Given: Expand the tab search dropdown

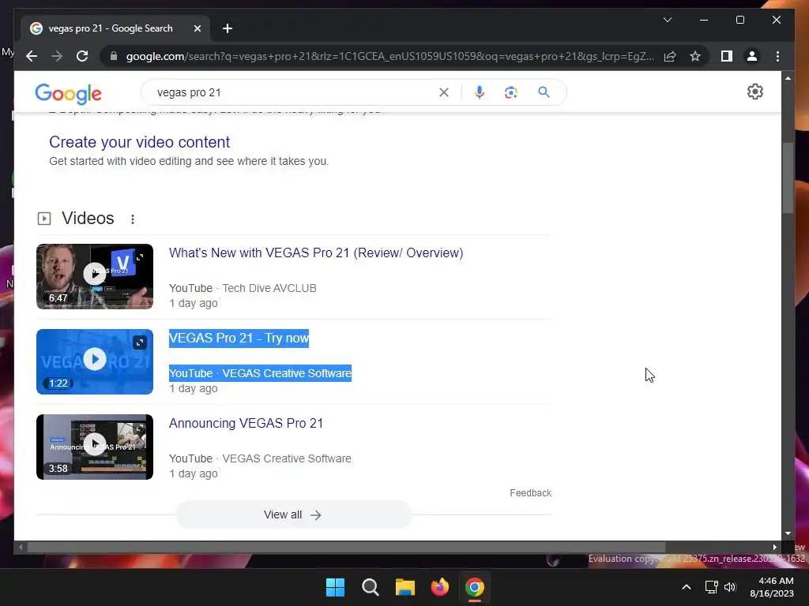Looking at the screenshot, I should pos(667,20).
